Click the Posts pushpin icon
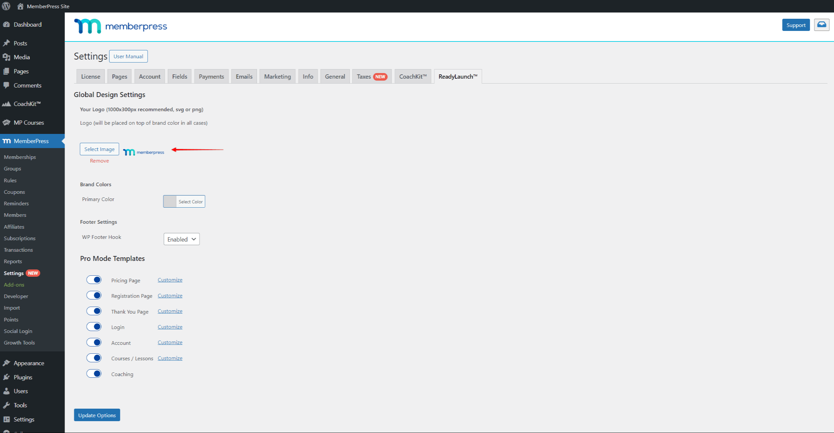 coord(7,43)
